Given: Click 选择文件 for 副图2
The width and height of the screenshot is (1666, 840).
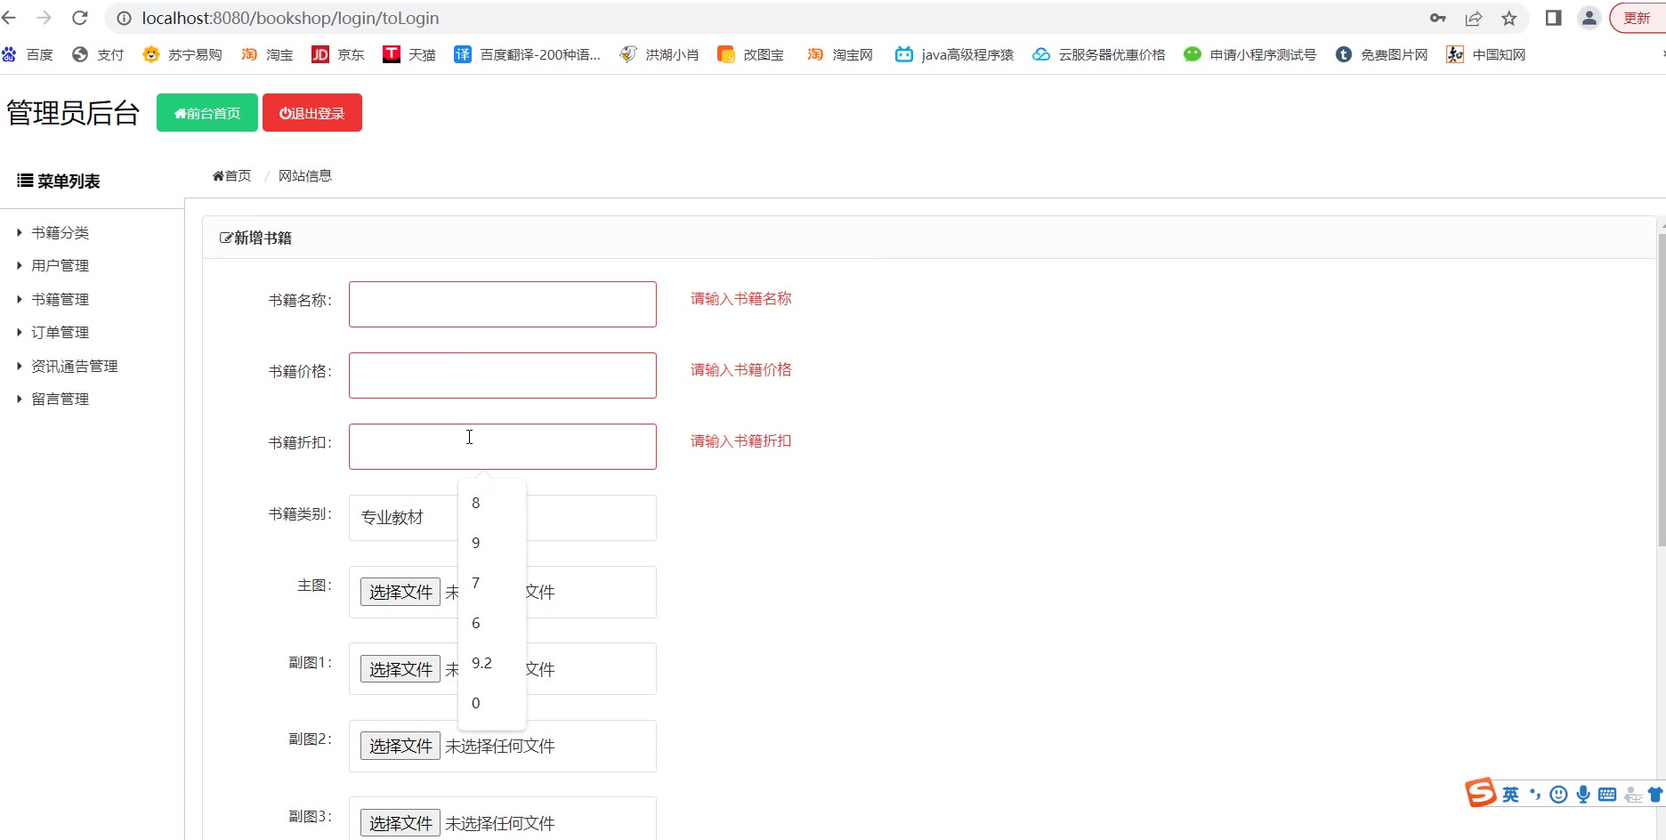Looking at the screenshot, I should pyautogui.click(x=400, y=747).
